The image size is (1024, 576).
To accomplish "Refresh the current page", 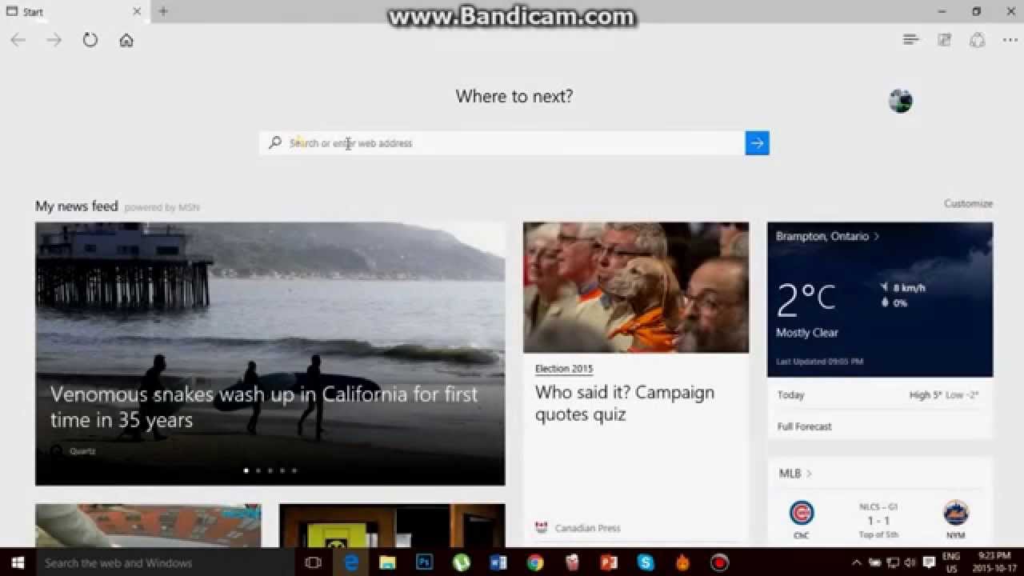I will pos(90,40).
